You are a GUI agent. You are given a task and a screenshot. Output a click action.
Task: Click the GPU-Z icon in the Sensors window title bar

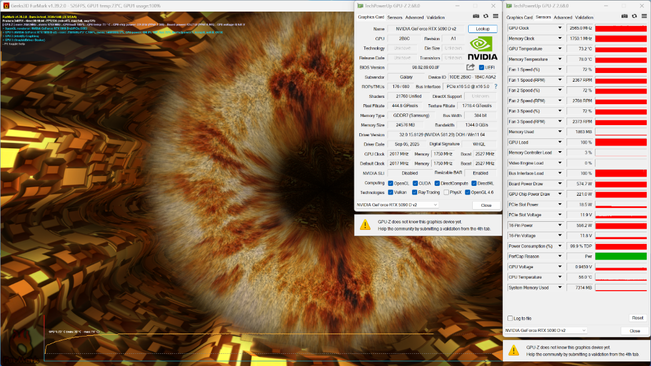pyautogui.click(x=509, y=6)
